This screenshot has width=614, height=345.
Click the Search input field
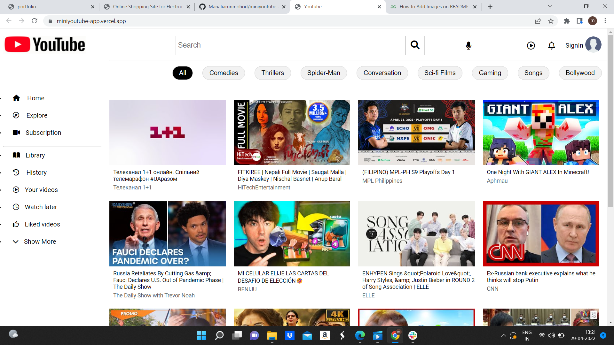pos(290,45)
